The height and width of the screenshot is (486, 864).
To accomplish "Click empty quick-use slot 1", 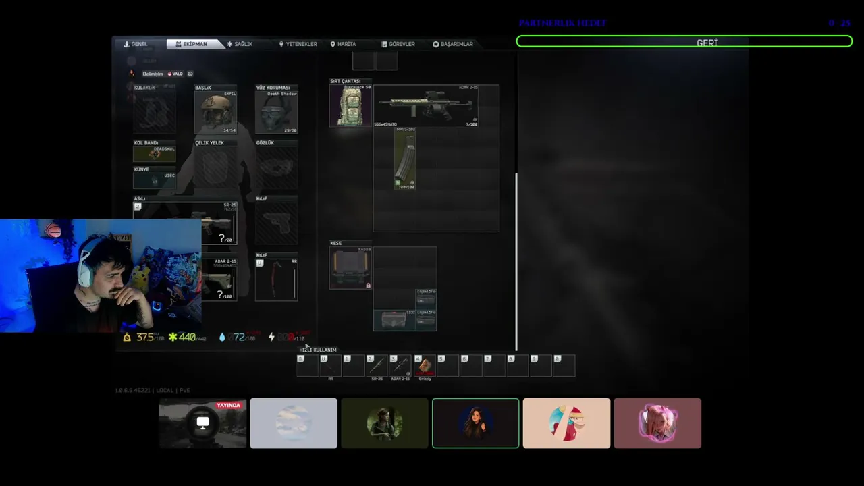I will tap(354, 365).
